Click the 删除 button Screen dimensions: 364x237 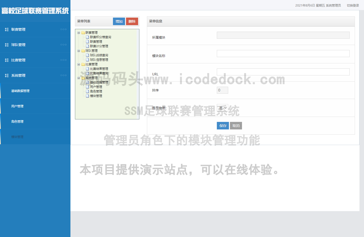[x=132, y=21]
